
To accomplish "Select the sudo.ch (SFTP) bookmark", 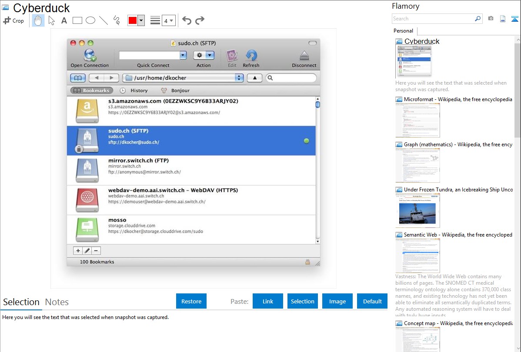I will click(x=191, y=141).
